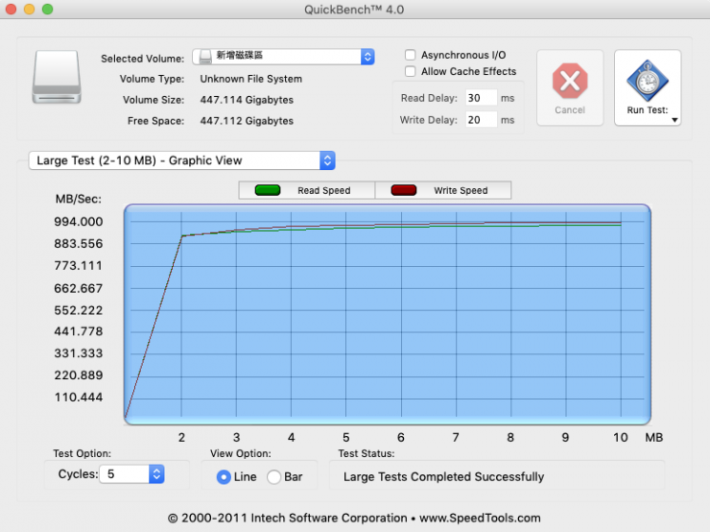This screenshot has height=532, width=710.
Task: Click the yellow minimize window button
Action: click(30, 9)
